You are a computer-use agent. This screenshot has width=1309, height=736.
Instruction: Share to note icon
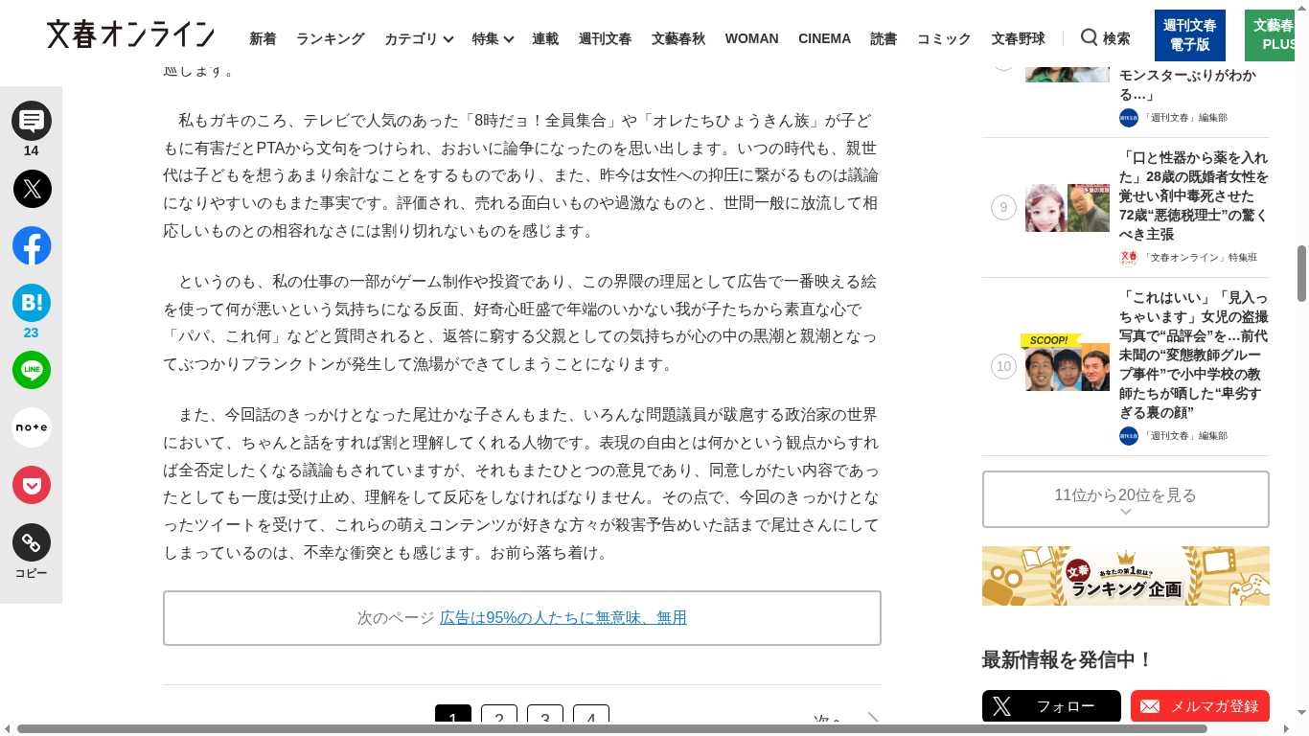coord(32,427)
